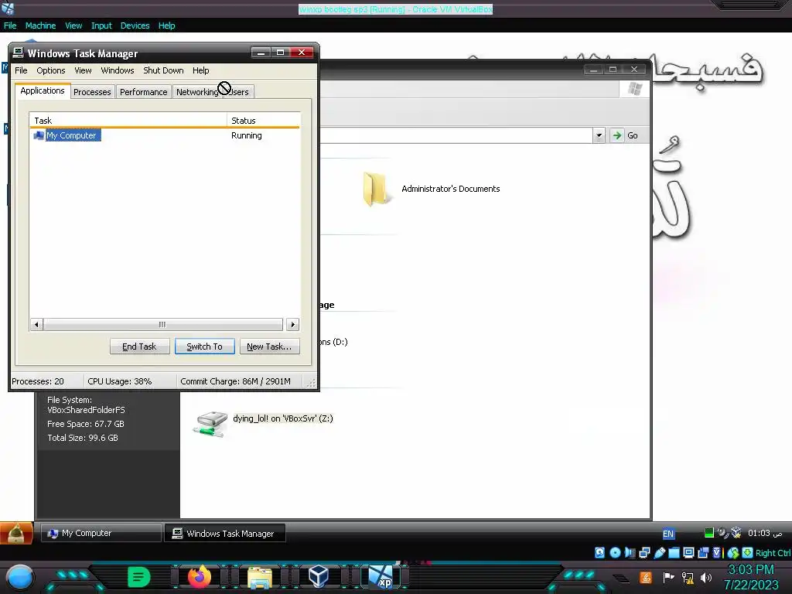Click the virtualization engine V status icon
This screenshot has height=594, width=792.
pyautogui.click(x=717, y=552)
